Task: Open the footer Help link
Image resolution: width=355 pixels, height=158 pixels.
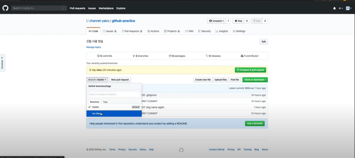Action: (x=151, y=150)
